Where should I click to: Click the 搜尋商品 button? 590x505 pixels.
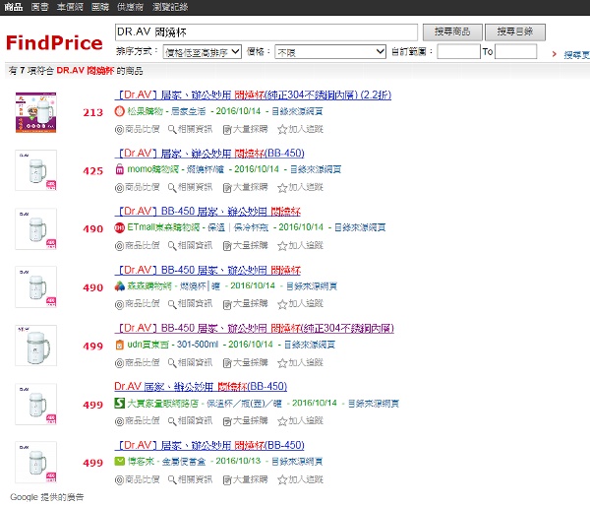pyautogui.click(x=452, y=32)
